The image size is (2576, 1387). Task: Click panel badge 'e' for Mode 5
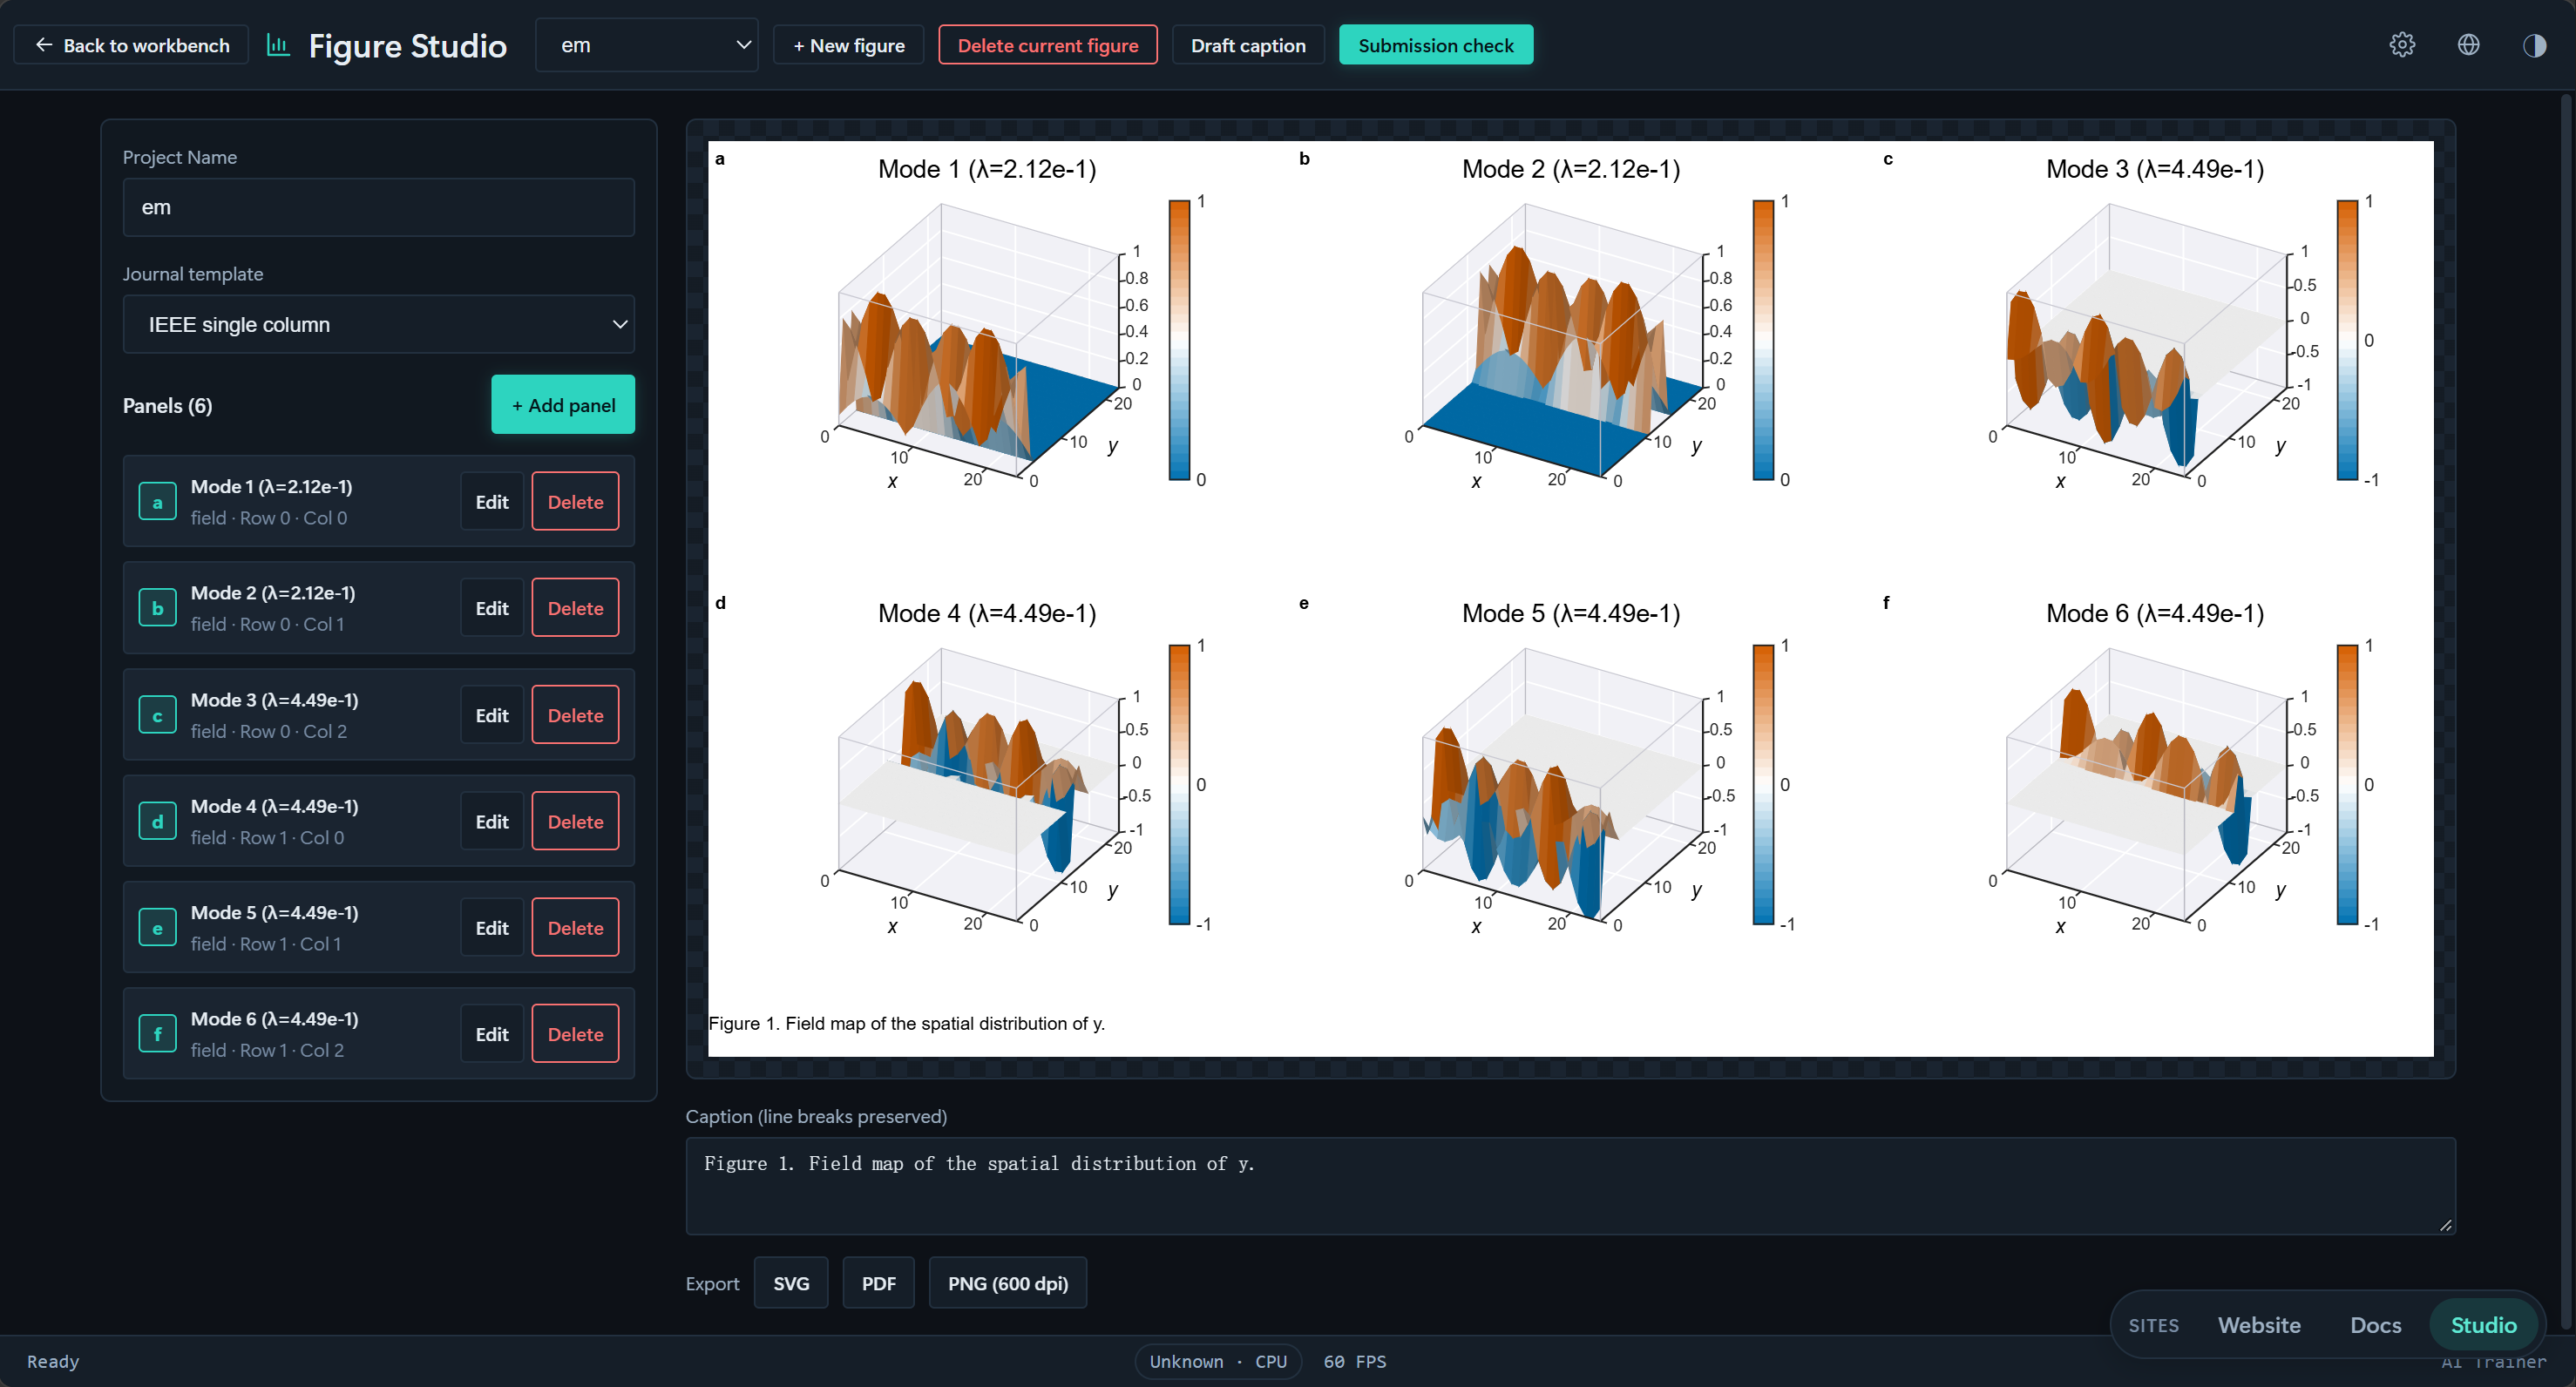click(x=157, y=928)
